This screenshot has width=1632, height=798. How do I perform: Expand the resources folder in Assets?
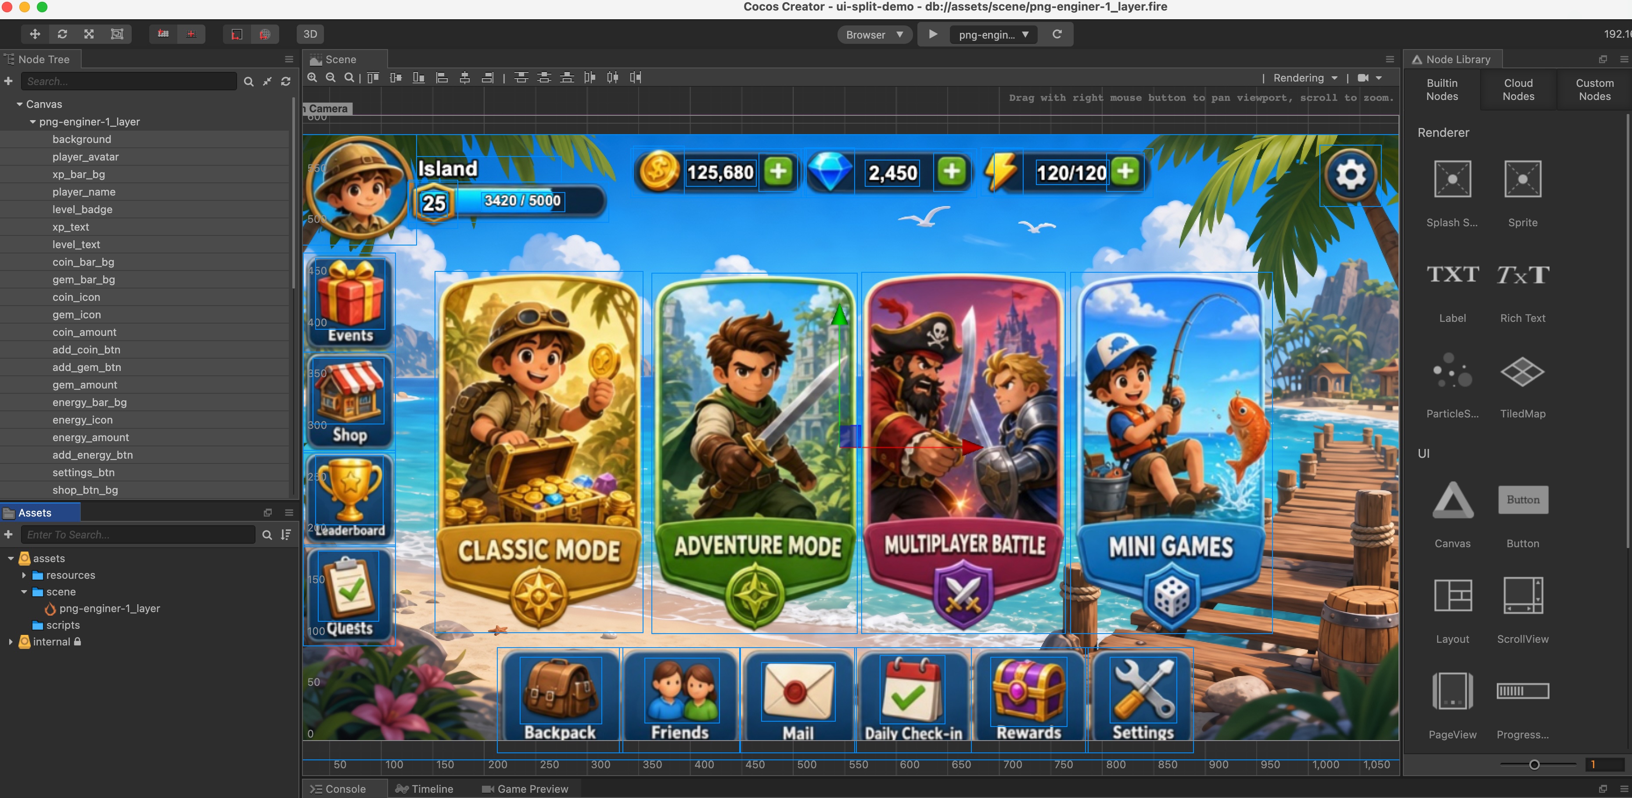click(24, 575)
